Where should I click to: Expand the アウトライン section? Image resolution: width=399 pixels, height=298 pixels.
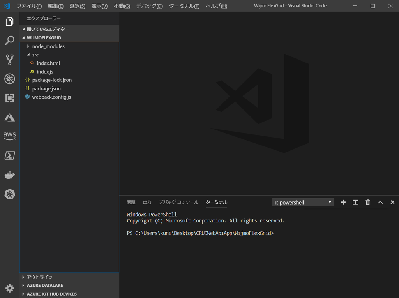[x=69, y=277]
